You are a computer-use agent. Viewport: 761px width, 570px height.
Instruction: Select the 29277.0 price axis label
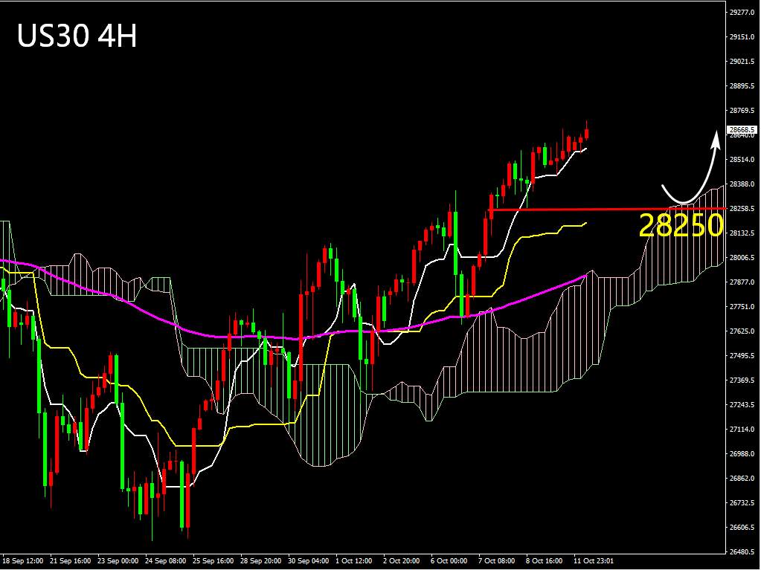pos(742,13)
